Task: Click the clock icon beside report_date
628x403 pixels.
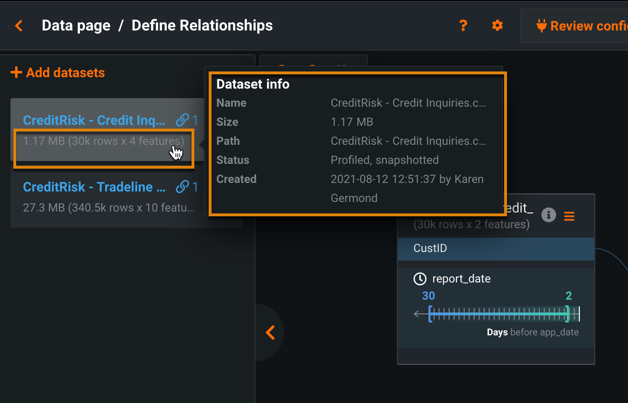Action: tap(420, 279)
